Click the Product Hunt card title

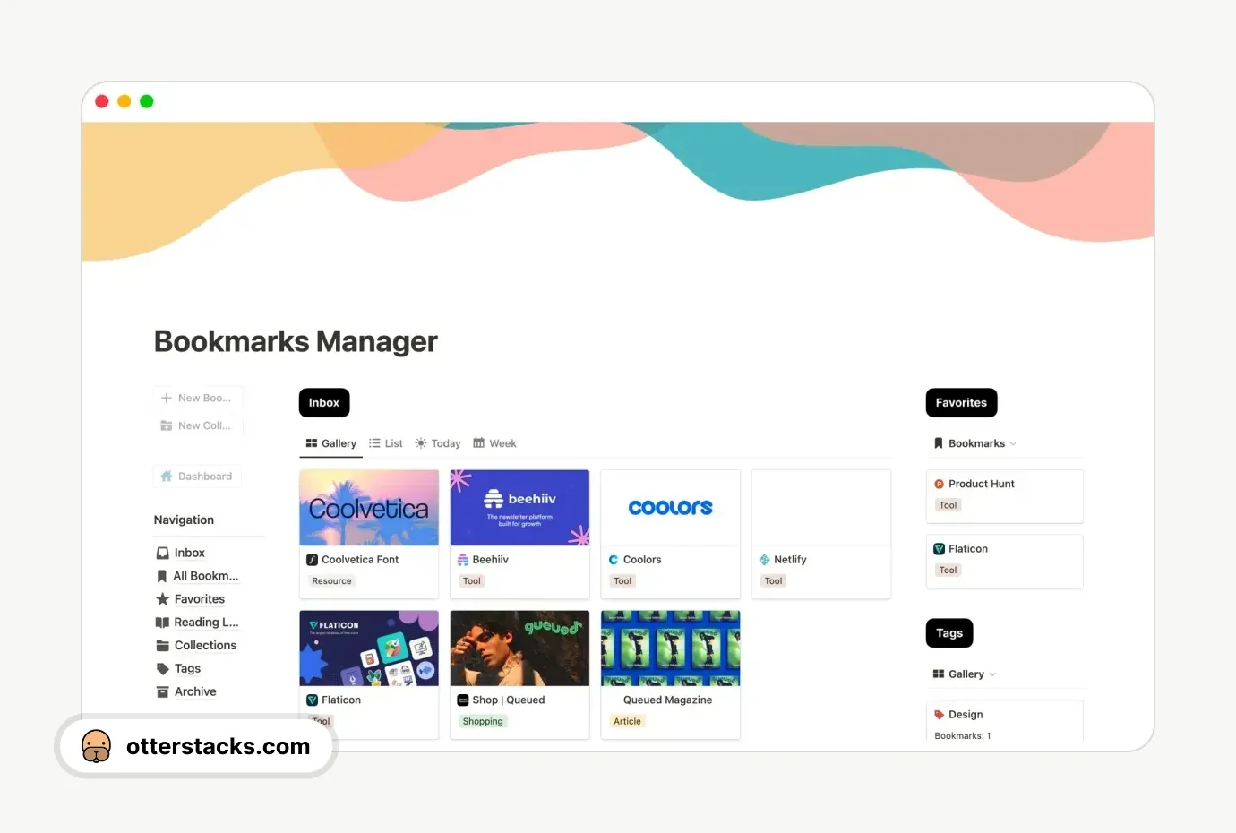[982, 484]
